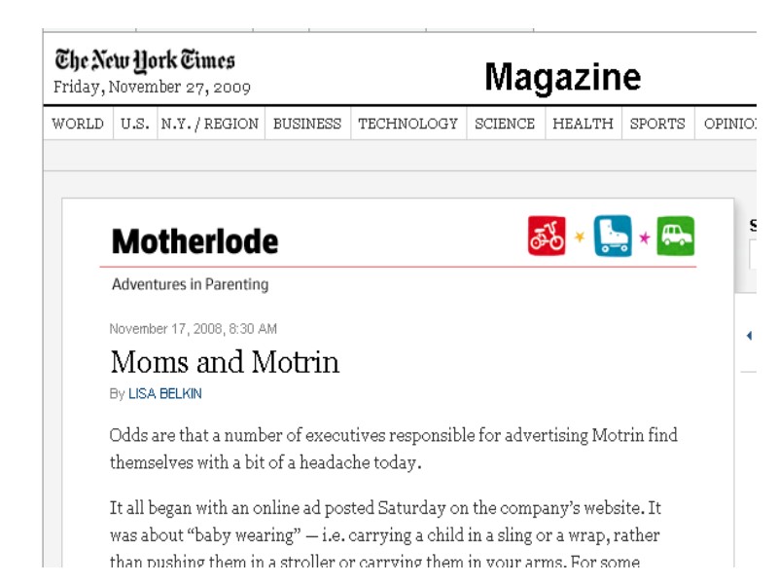Viewport: 778px width, 584px height.
Task: Click The New York Times logo
Action: 146,60
